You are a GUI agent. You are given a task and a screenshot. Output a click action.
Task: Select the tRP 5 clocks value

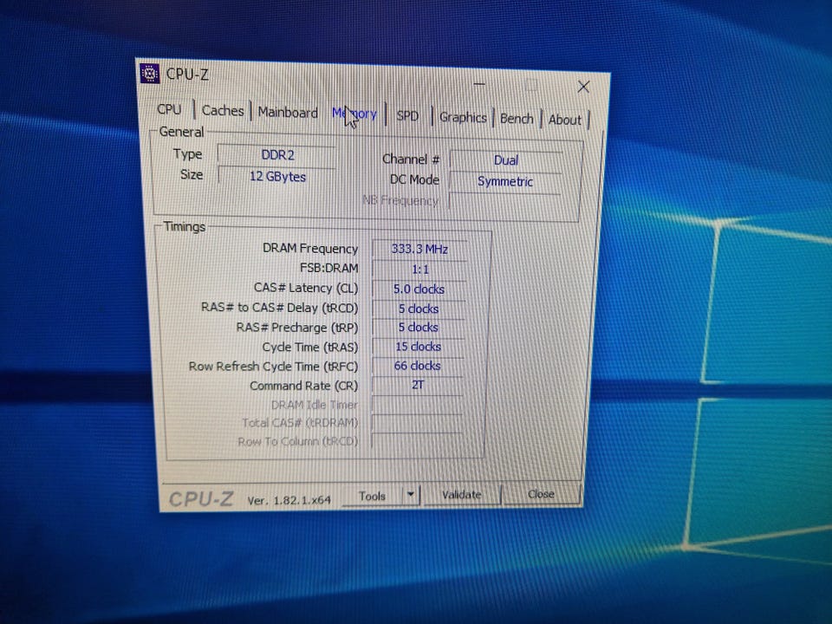point(418,328)
